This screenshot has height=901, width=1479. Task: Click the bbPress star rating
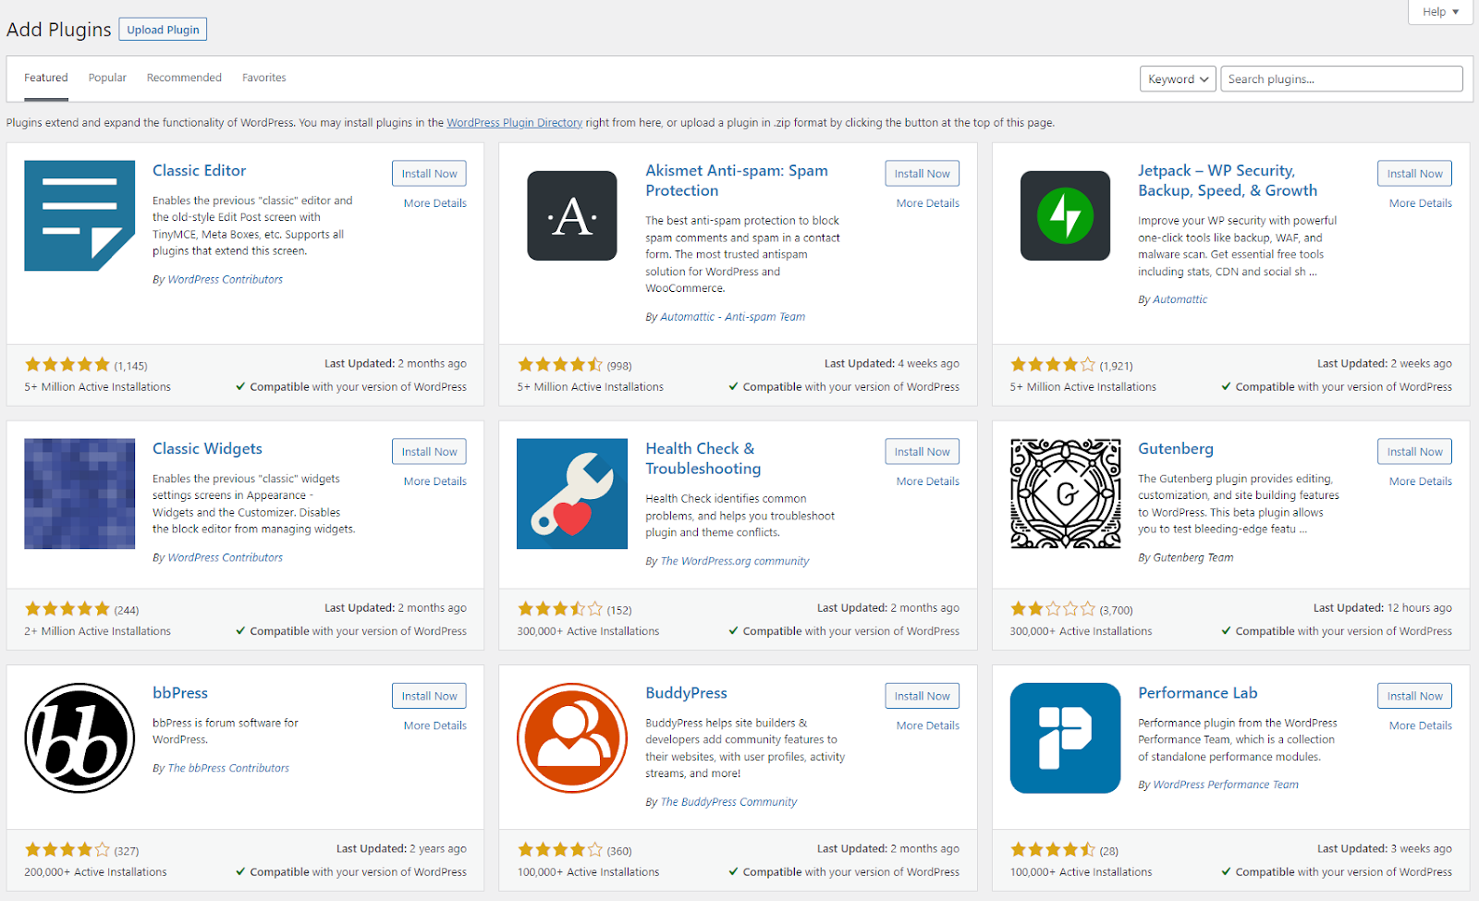coord(67,849)
